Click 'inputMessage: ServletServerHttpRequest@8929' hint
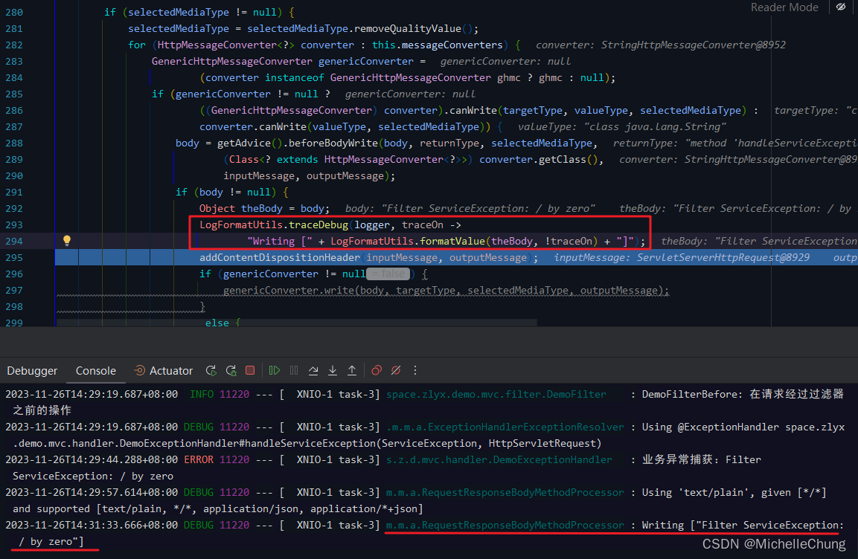This screenshot has width=858, height=559. (682, 257)
